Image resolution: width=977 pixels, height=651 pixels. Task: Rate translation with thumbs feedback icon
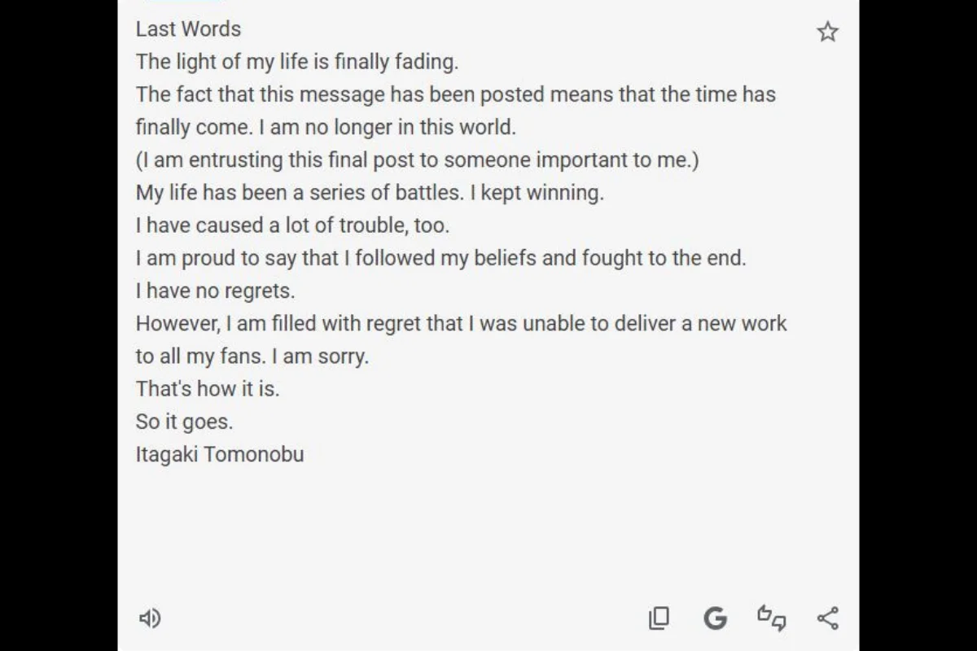(x=771, y=618)
